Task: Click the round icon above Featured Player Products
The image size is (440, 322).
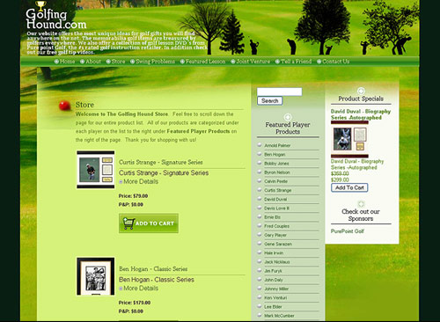Action: pyautogui.click(x=288, y=117)
